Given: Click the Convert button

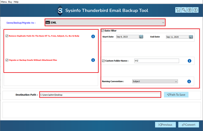Looking at the screenshot, I should (189, 125).
